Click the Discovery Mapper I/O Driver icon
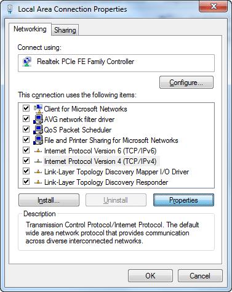 (x=38, y=172)
